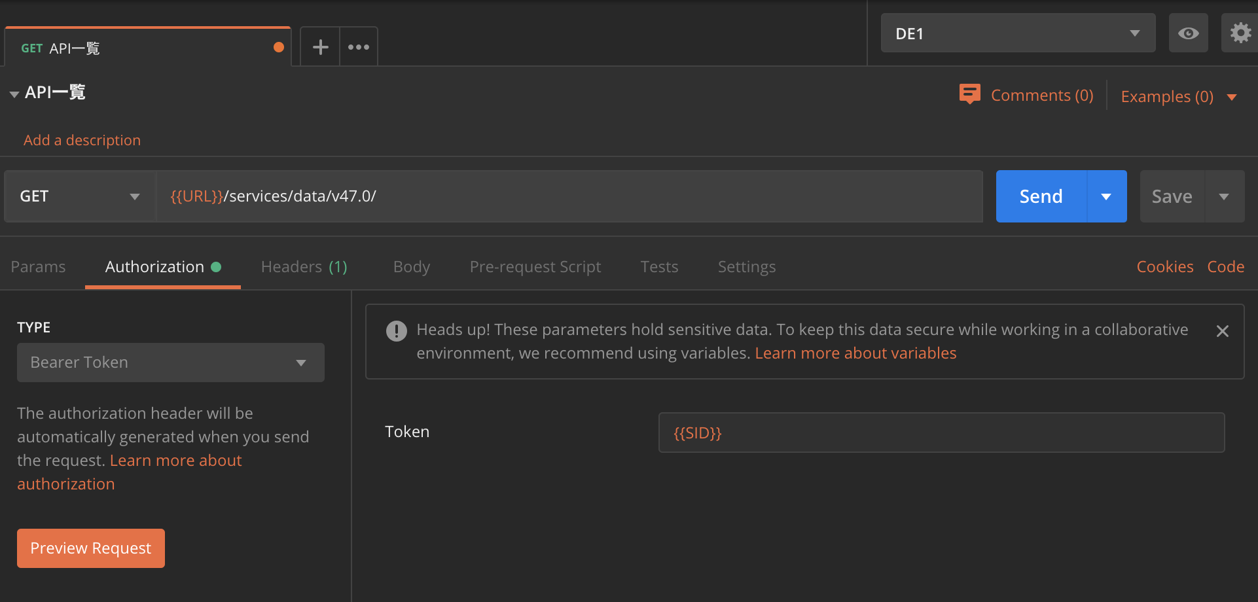The height and width of the screenshot is (602, 1258).
Task: Open the Learn more about variables link
Action: 855,353
